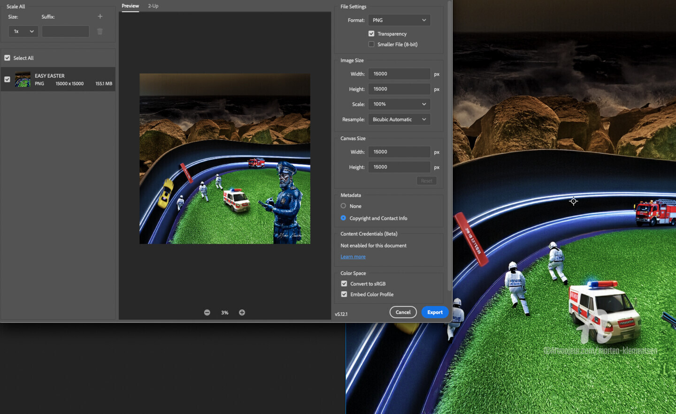Click the export preview image

point(225,158)
